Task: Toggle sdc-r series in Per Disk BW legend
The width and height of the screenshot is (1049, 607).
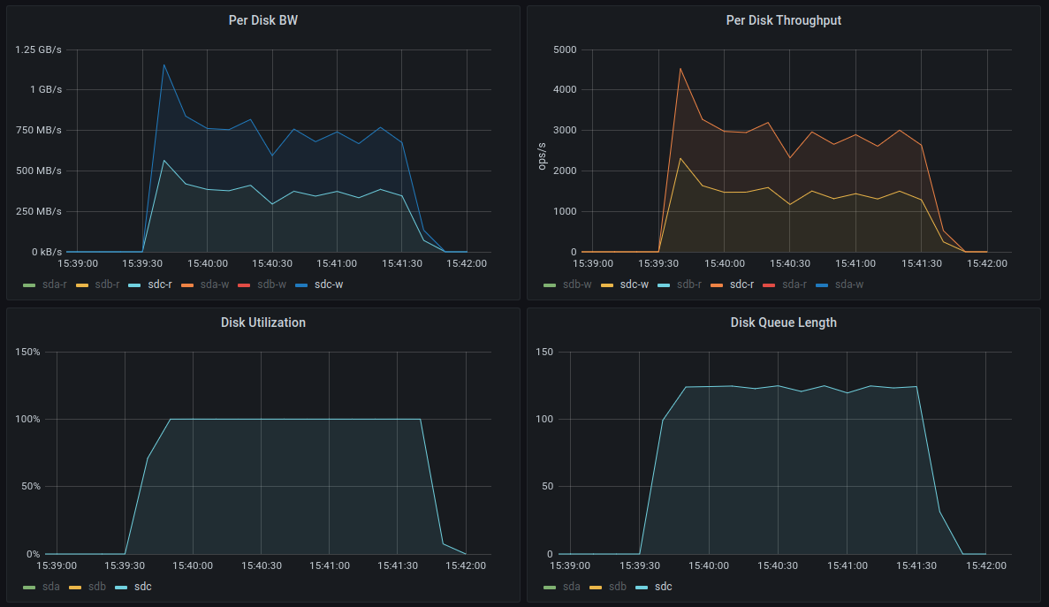Action: point(160,285)
